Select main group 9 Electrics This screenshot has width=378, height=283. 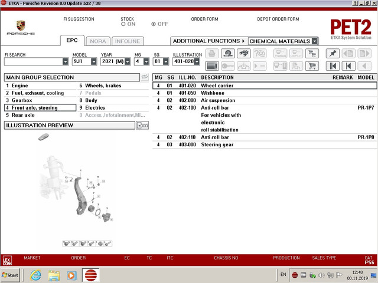(x=113, y=108)
